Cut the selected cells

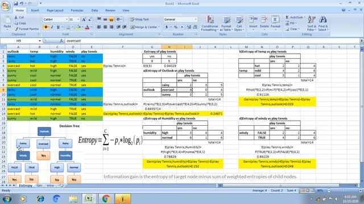19,18
